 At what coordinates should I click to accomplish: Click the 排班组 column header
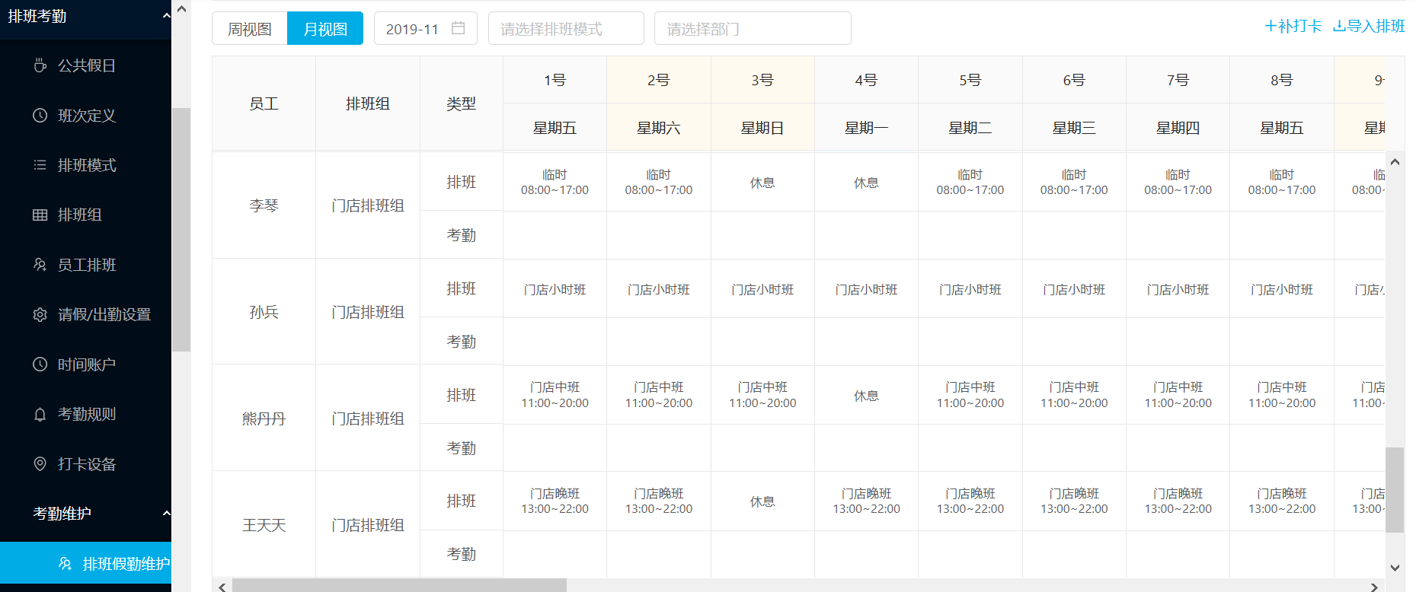coord(368,103)
